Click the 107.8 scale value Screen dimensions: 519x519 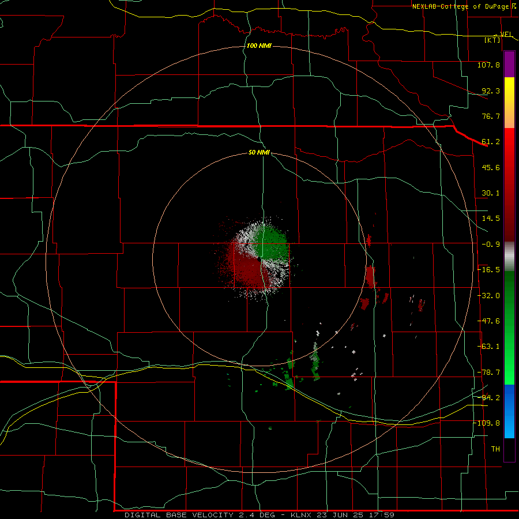(488, 65)
